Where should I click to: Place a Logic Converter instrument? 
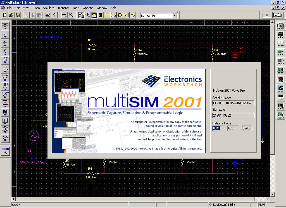280,88
